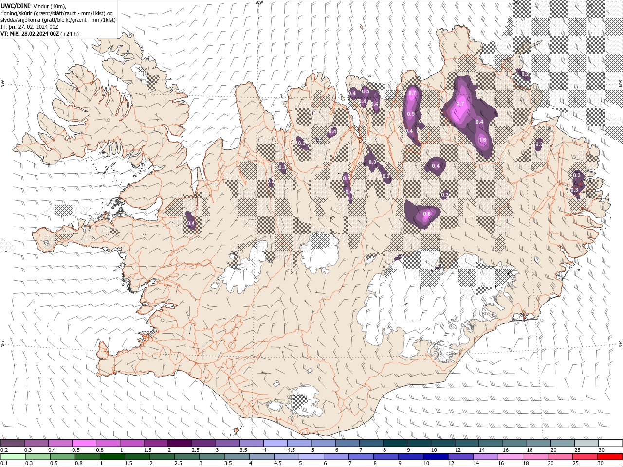Image resolution: width=623 pixels, height=467 pixels.
Task: Click the initial time 'IT: þri. 27. 02. 2024 00Z'
Action: coord(28,27)
